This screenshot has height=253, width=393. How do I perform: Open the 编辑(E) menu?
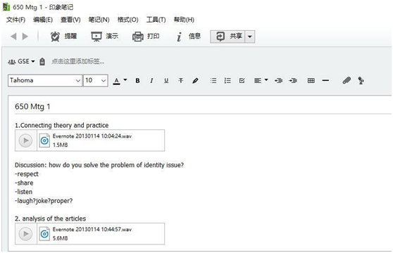point(43,20)
